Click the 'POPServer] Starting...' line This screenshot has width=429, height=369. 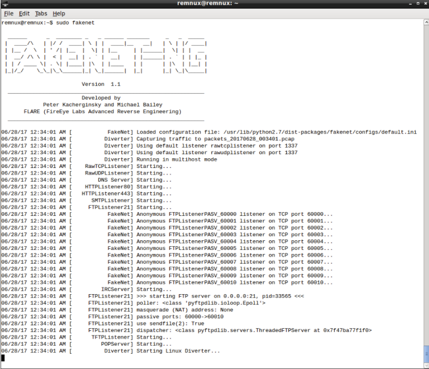[x=87, y=344]
